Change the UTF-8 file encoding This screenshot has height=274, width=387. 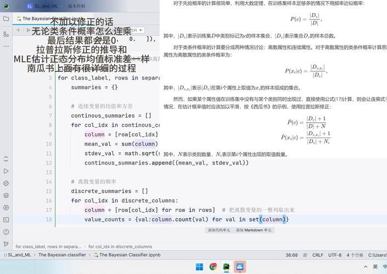point(335,255)
